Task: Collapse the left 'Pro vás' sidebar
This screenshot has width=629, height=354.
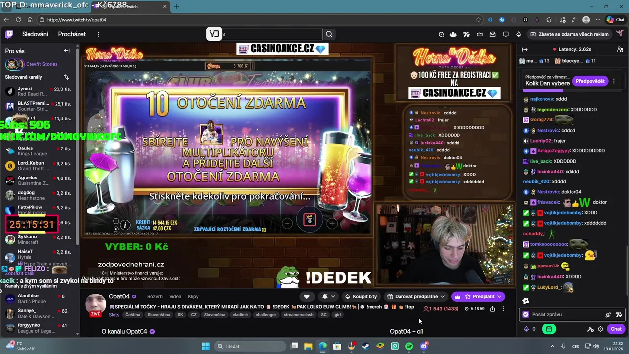Action: pyautogui.click(x=67, y=51)
